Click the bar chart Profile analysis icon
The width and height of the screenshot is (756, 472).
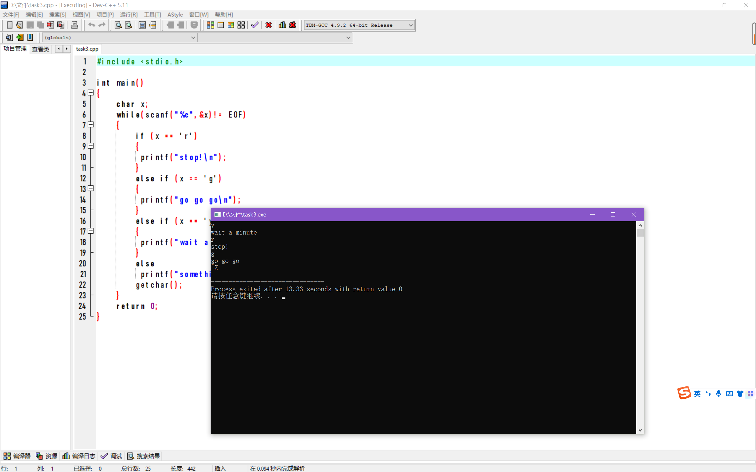tap(282, 25)
